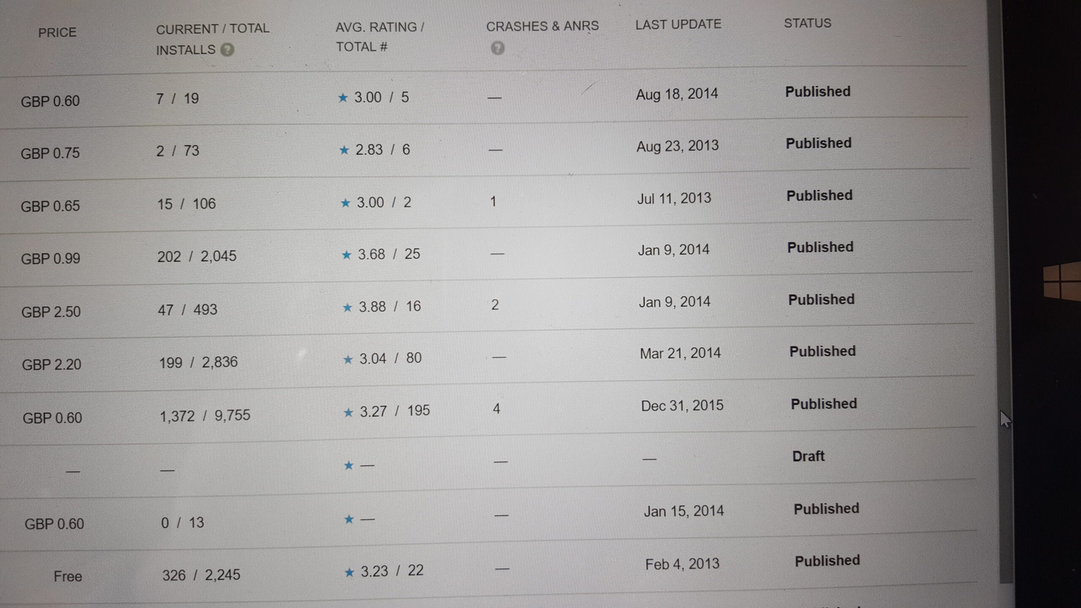Image resolution: width=1081 pixels, height=608 pixels.
Task: Click the star icon beside 3.00 / 5 rating
Action: [x=342, y=98]
